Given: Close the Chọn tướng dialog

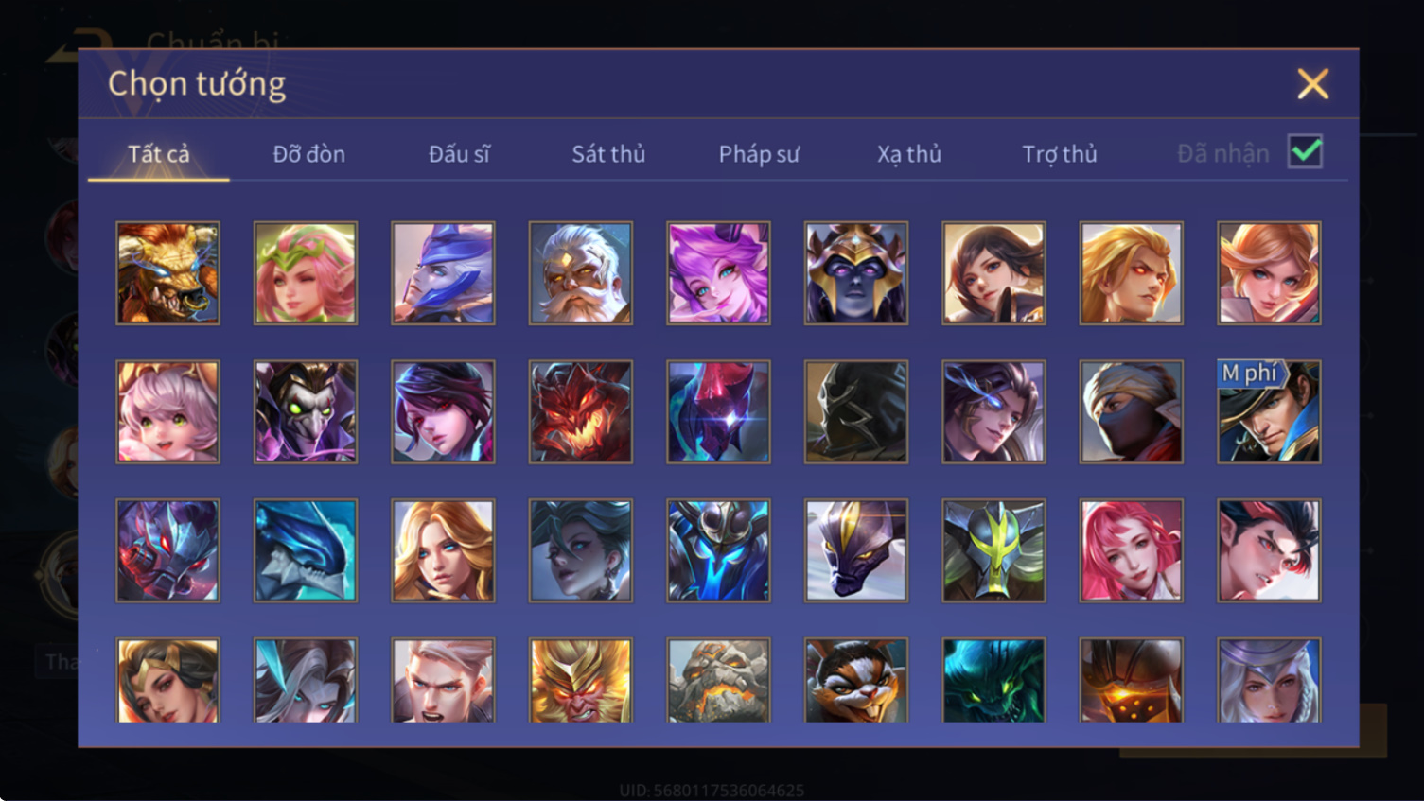Looking at the screenshot, I should [x=1313, y=83].
